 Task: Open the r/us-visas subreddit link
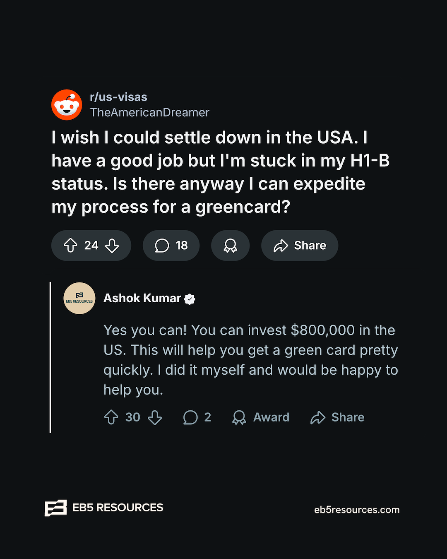click(x=119, y=97)
